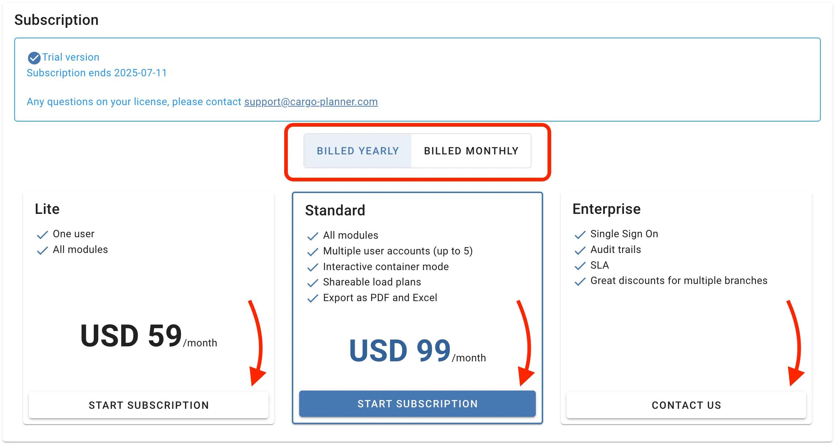The image size is (835, 446).
Task: Click the Enterprise plan heading
Action: tap(606, 209)
